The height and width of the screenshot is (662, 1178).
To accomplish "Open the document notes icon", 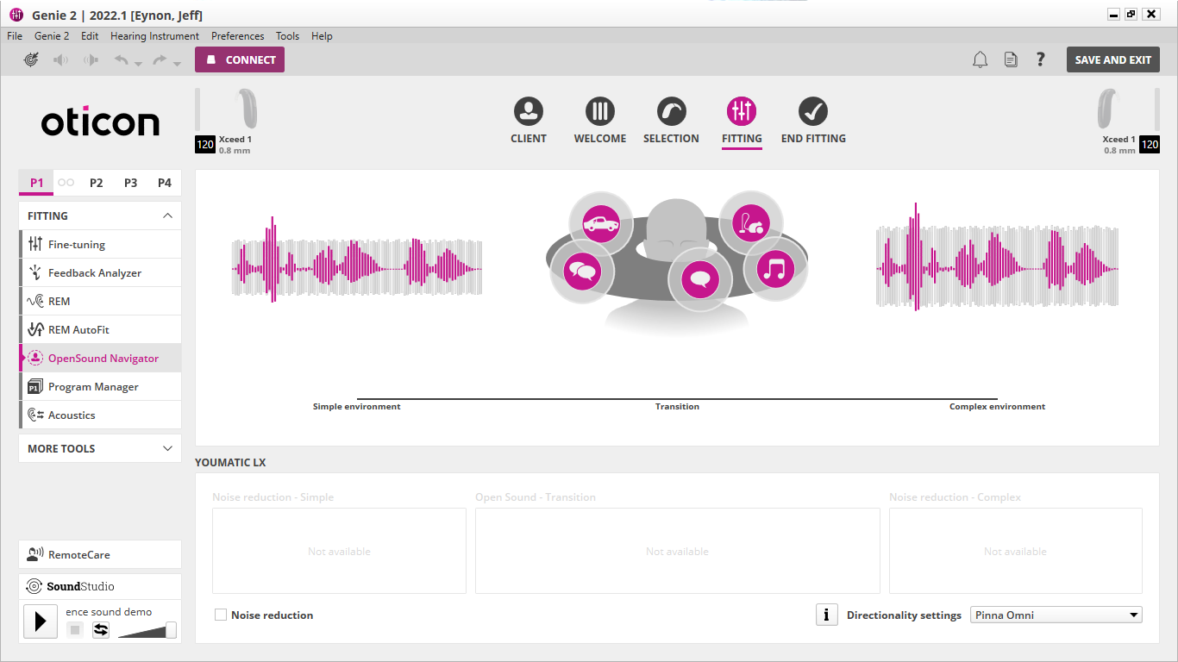I will (x=1011, y=59).
